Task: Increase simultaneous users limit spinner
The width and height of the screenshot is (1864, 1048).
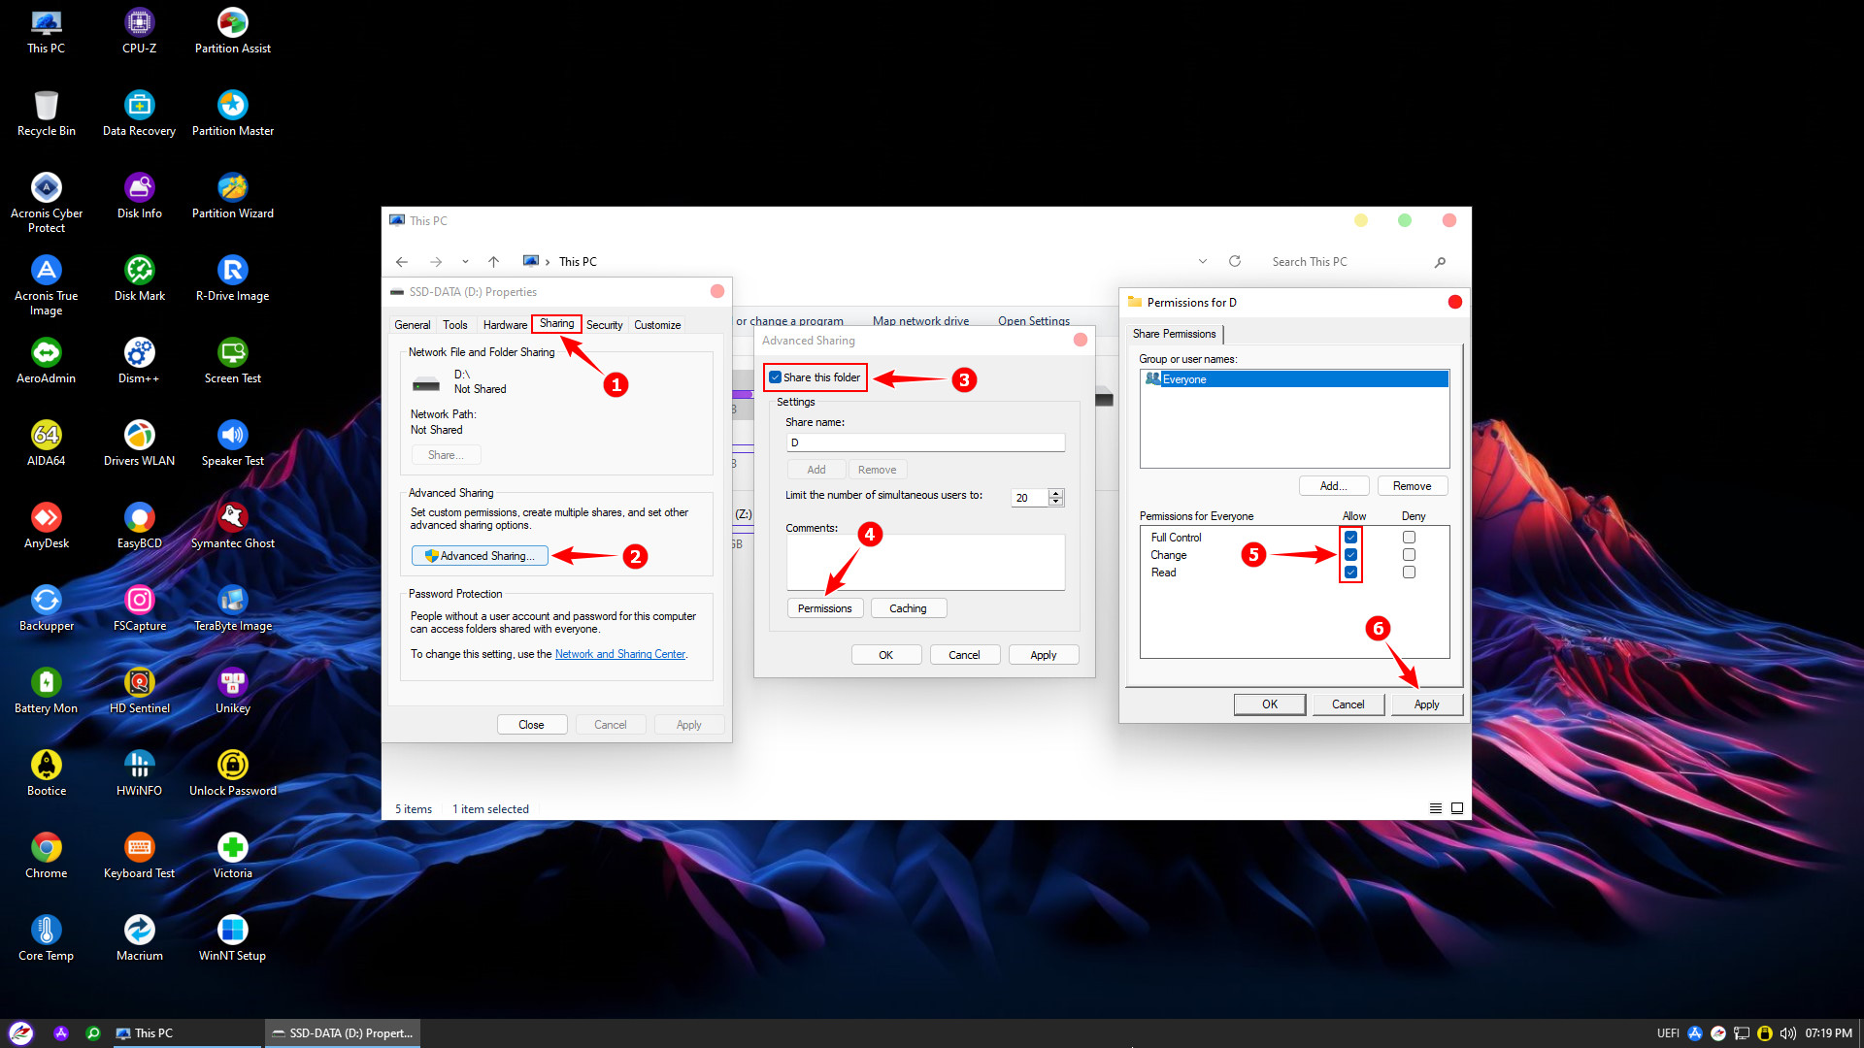Action: point(1056,493)
